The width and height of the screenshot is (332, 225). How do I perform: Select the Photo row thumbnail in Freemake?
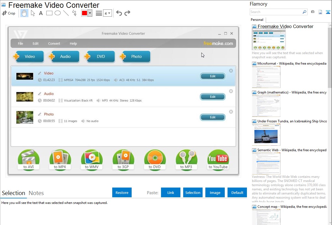25,117
